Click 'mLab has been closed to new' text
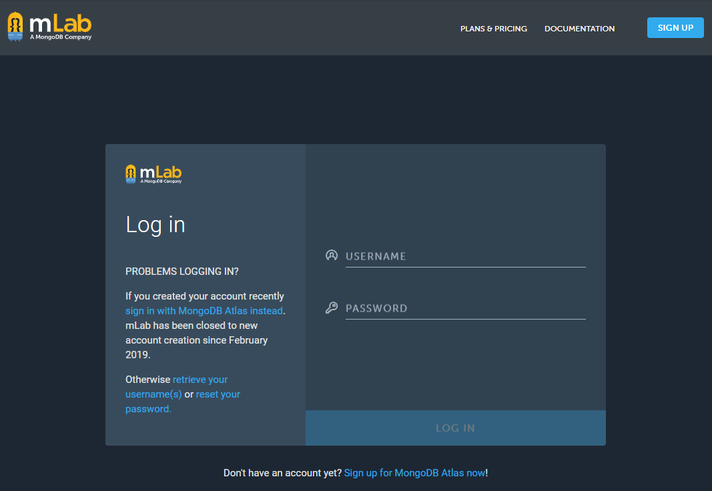712x491 pixels. (191, 326)
